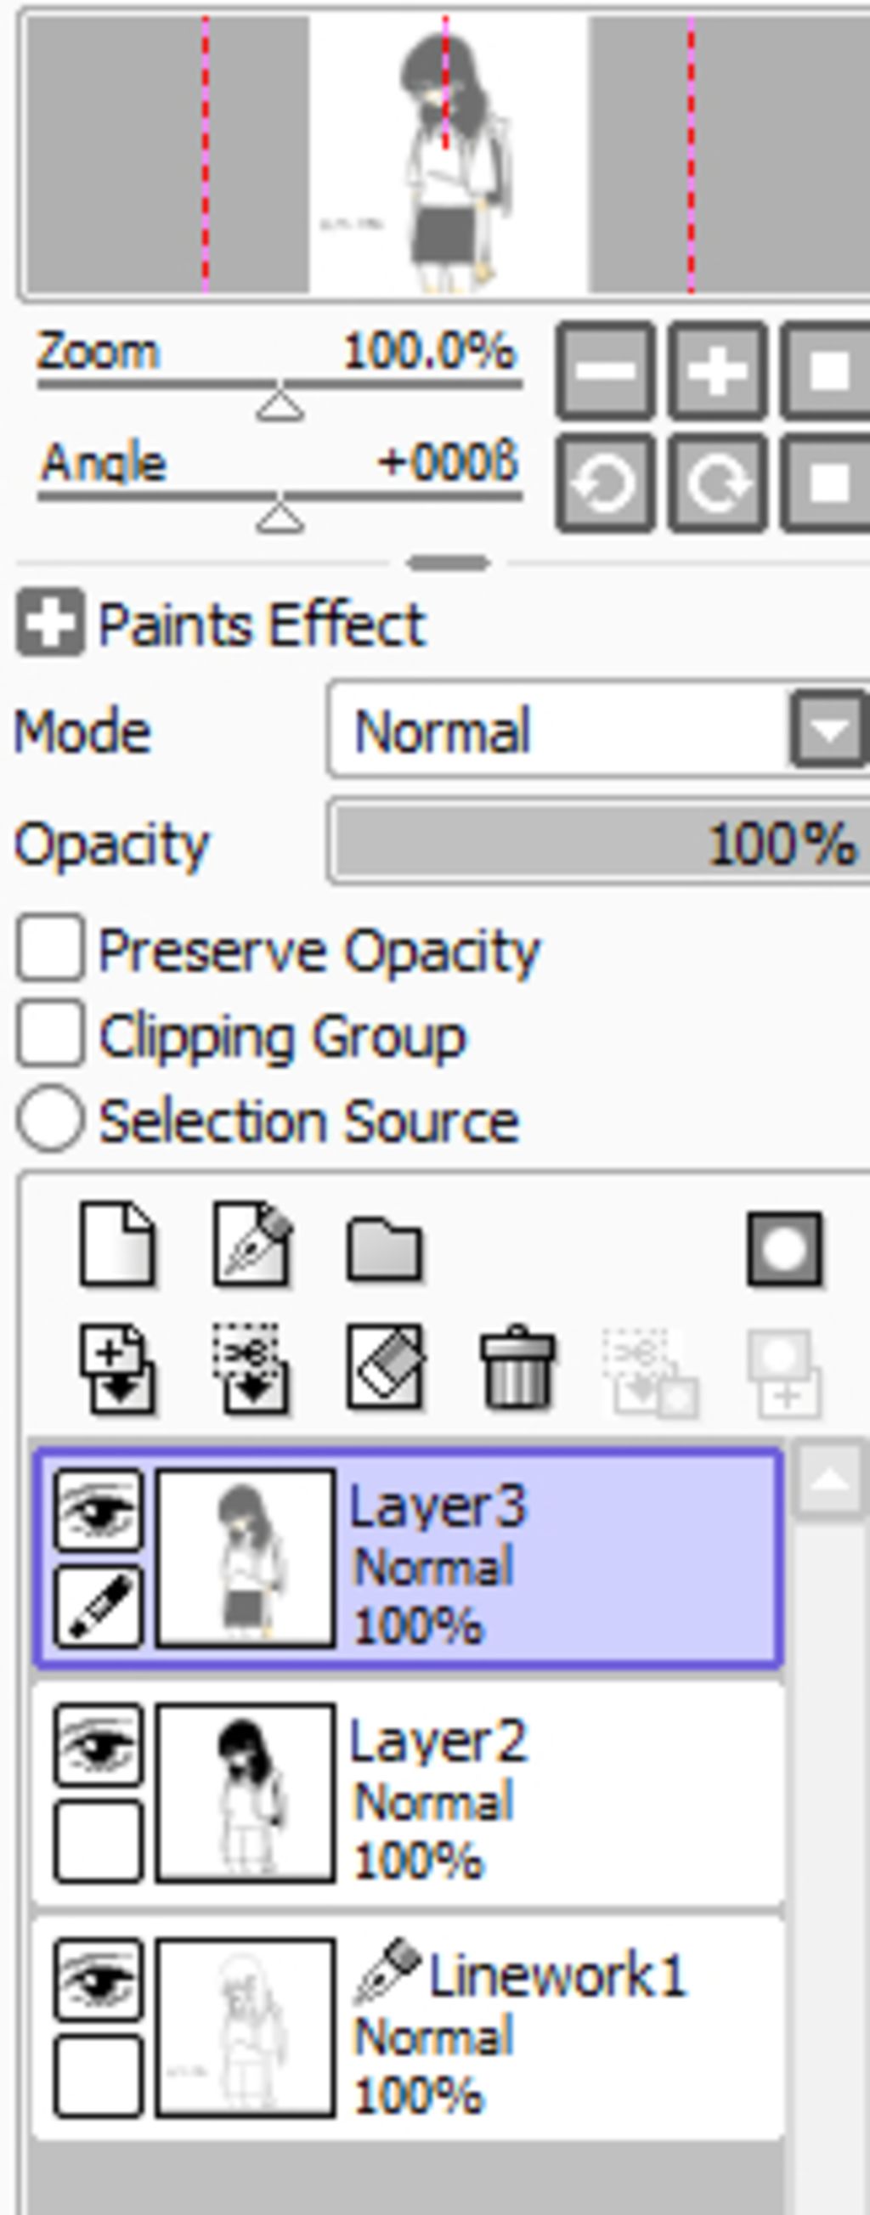Click the Zoom slider handle
Image resolution: width=870 pixels, height=2215 pixels.
click(280, 404)
